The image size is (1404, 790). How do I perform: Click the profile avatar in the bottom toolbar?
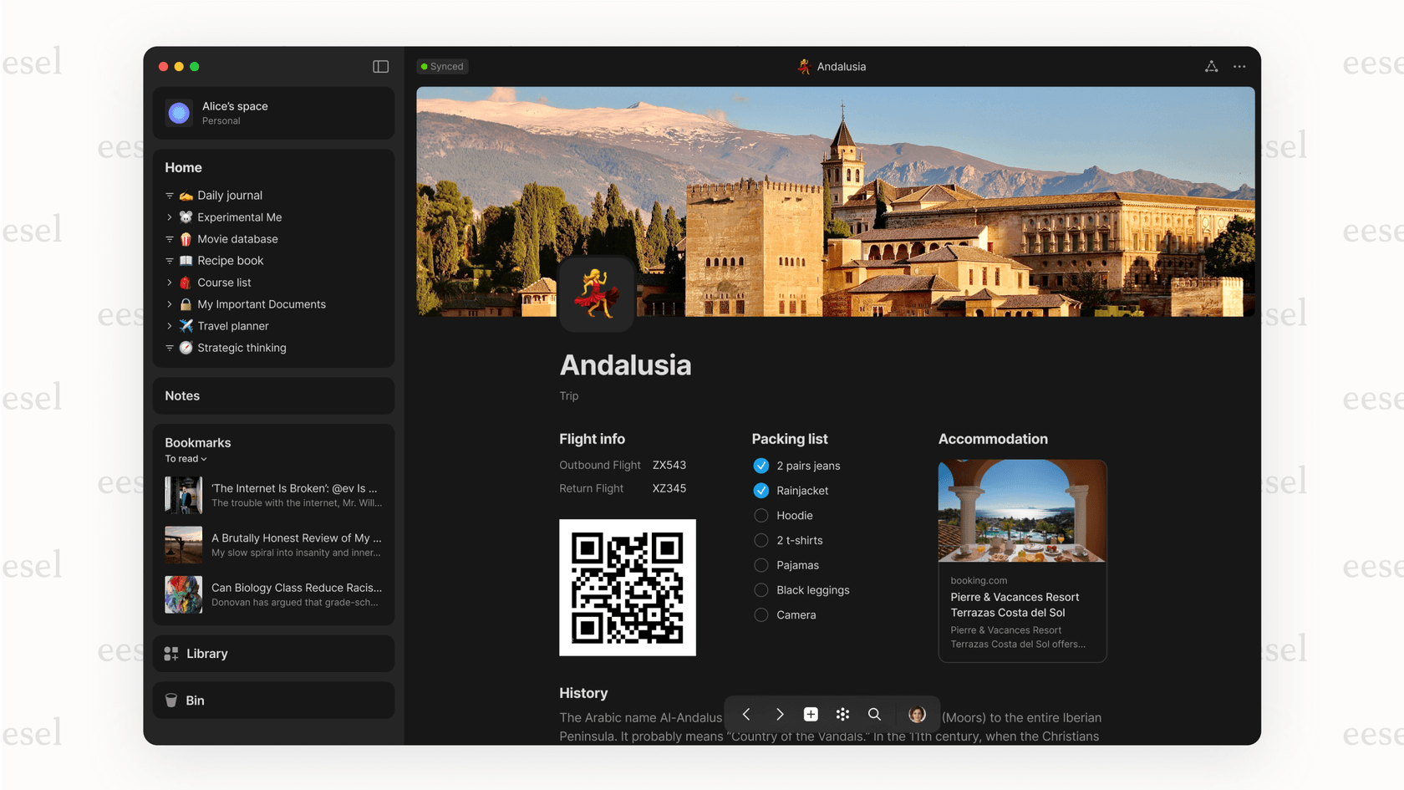click(x=917, y=714)
